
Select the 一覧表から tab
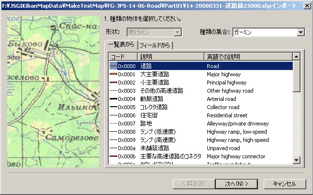121,45
